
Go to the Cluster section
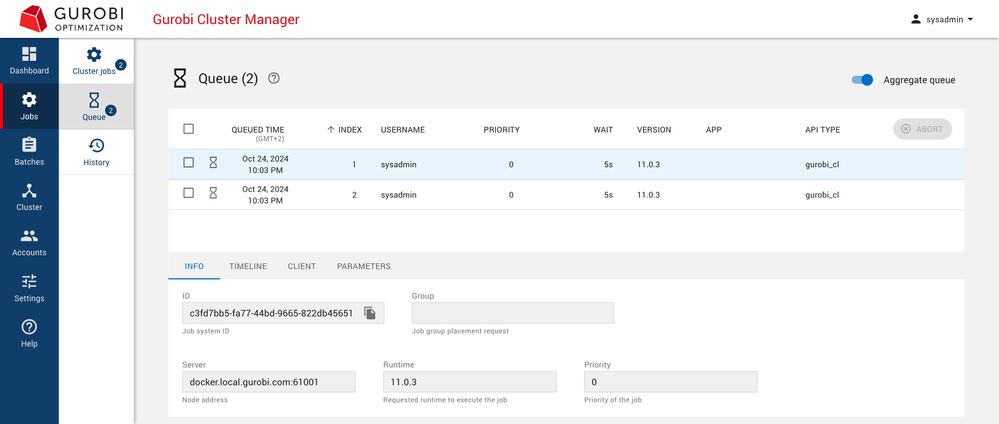point(29,197)
